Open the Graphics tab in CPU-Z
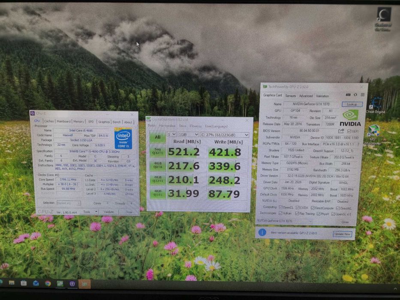 pos(104,122)
